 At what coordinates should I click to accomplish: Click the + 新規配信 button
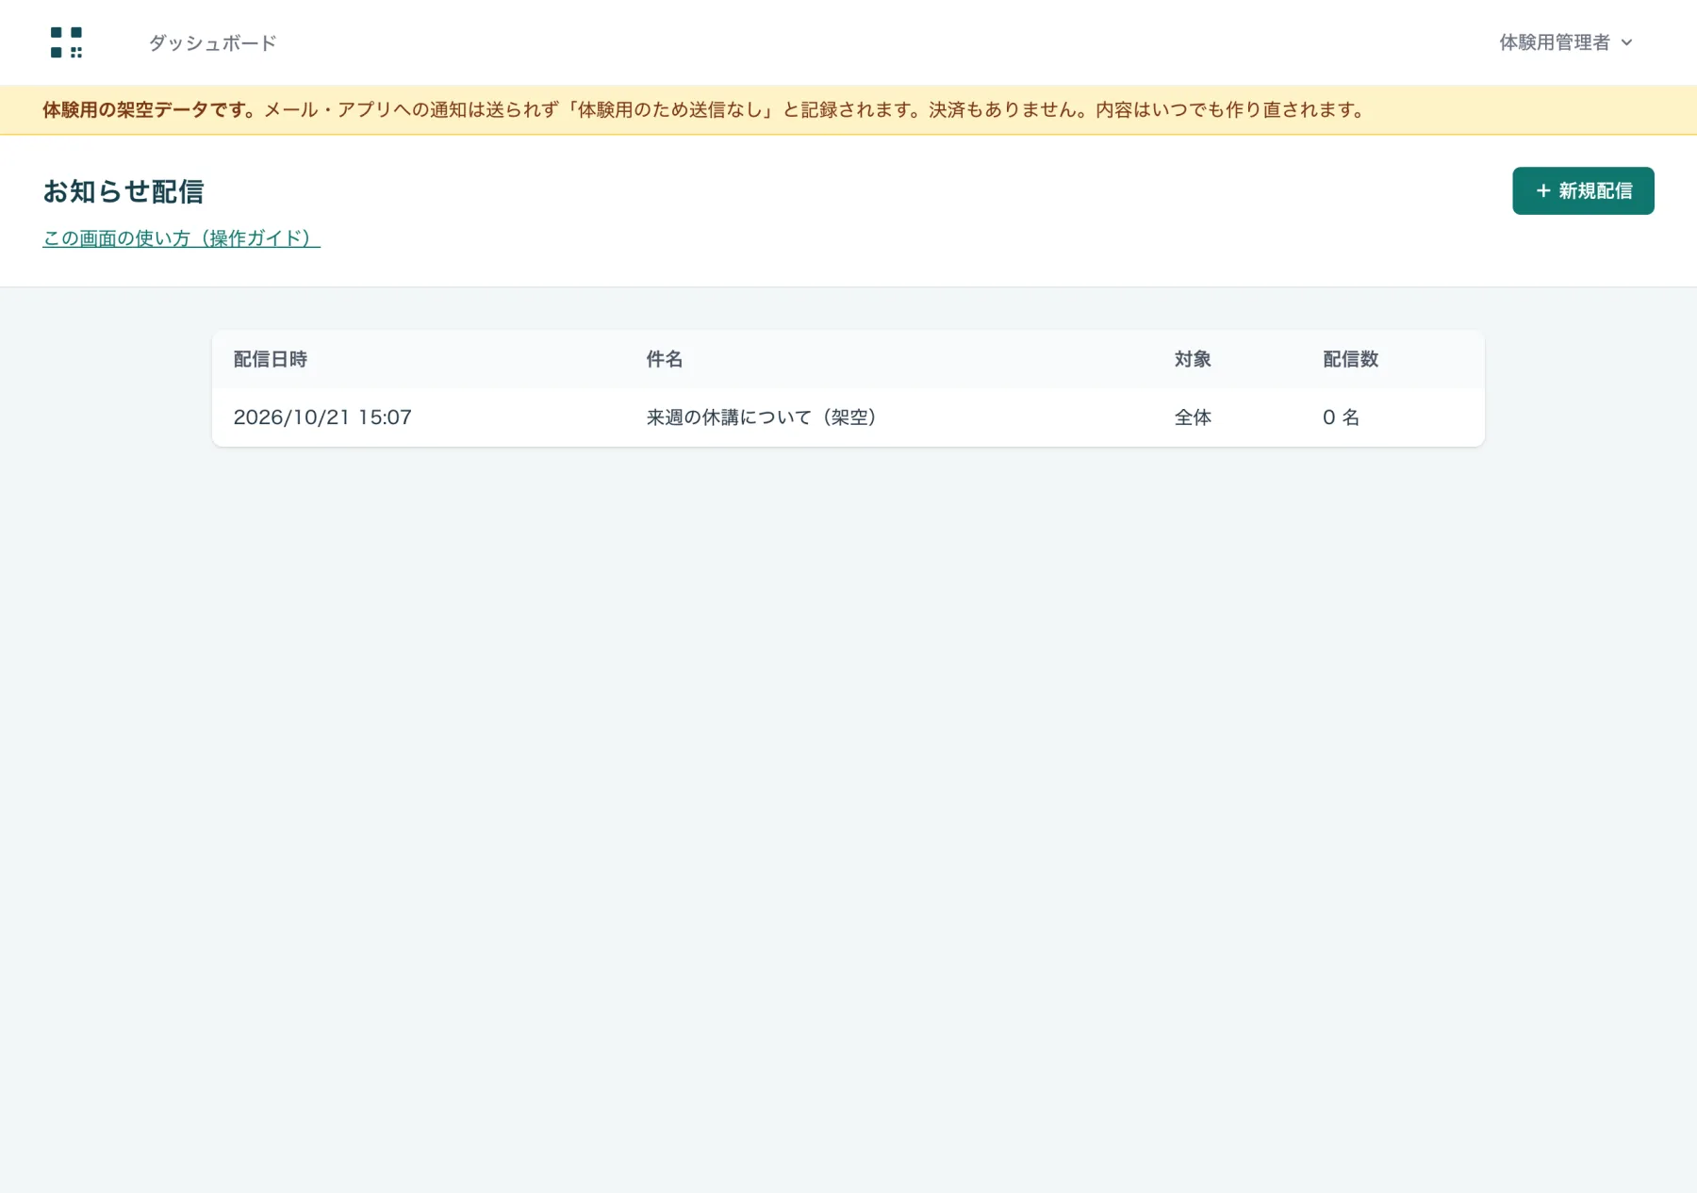1583,191
